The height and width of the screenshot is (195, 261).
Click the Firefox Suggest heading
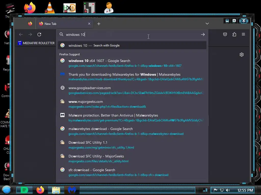coord(70,54)
